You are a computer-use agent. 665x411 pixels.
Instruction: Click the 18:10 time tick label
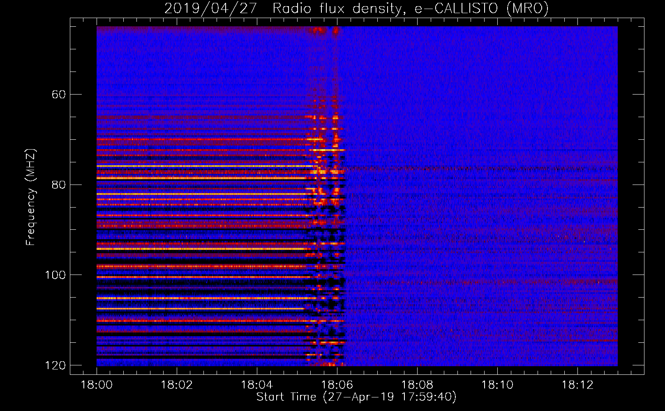497,385
